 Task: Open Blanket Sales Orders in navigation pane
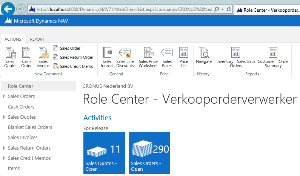click(x=30, y=127)
